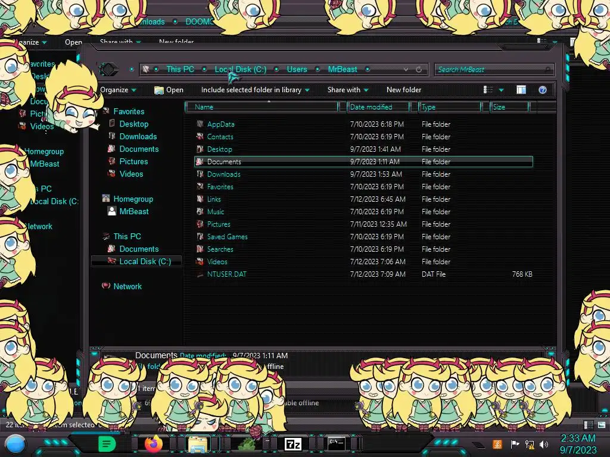The image size is (610, 457).
Task: Click the change view icon
Action: (488, 90)
